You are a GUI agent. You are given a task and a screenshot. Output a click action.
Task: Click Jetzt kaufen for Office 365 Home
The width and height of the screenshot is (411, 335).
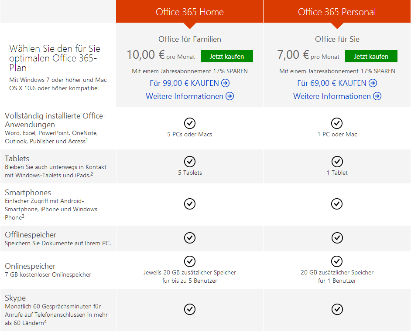pyautogui.click(x=226, y=57)
